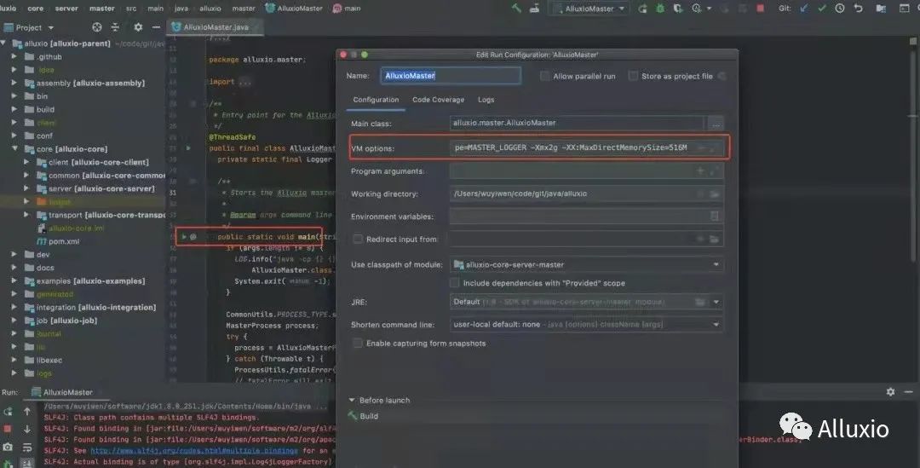Open the JRE dropdown arrow
This screenshot has width=920, height=468.
point(716,302)
